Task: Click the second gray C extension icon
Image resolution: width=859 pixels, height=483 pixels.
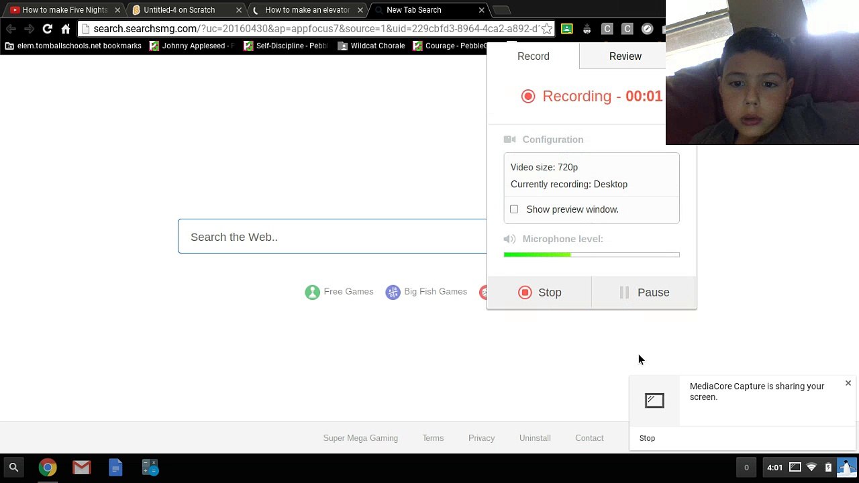Action: [x=627, y=29]
